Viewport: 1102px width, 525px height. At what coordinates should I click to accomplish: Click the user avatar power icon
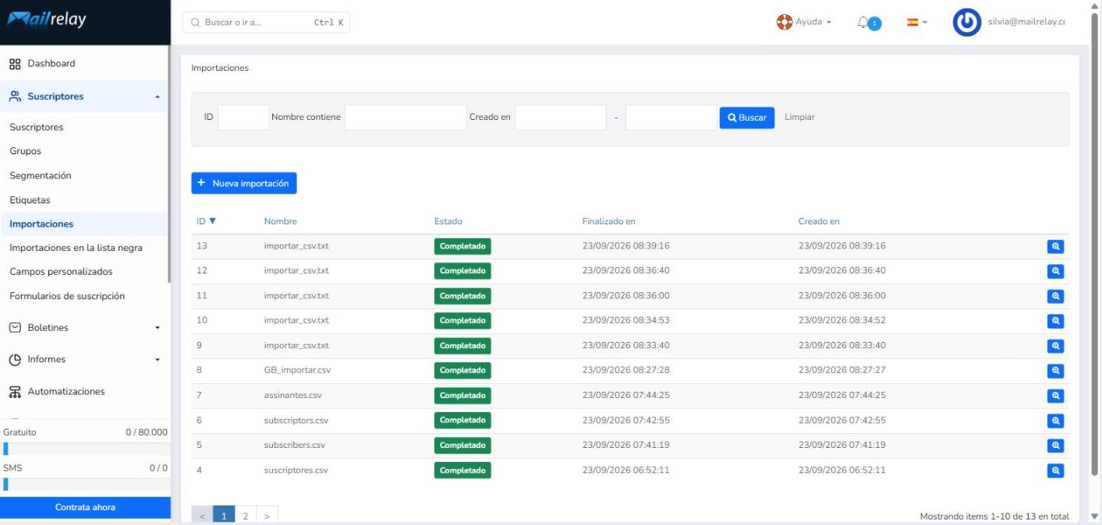(967, 23)
